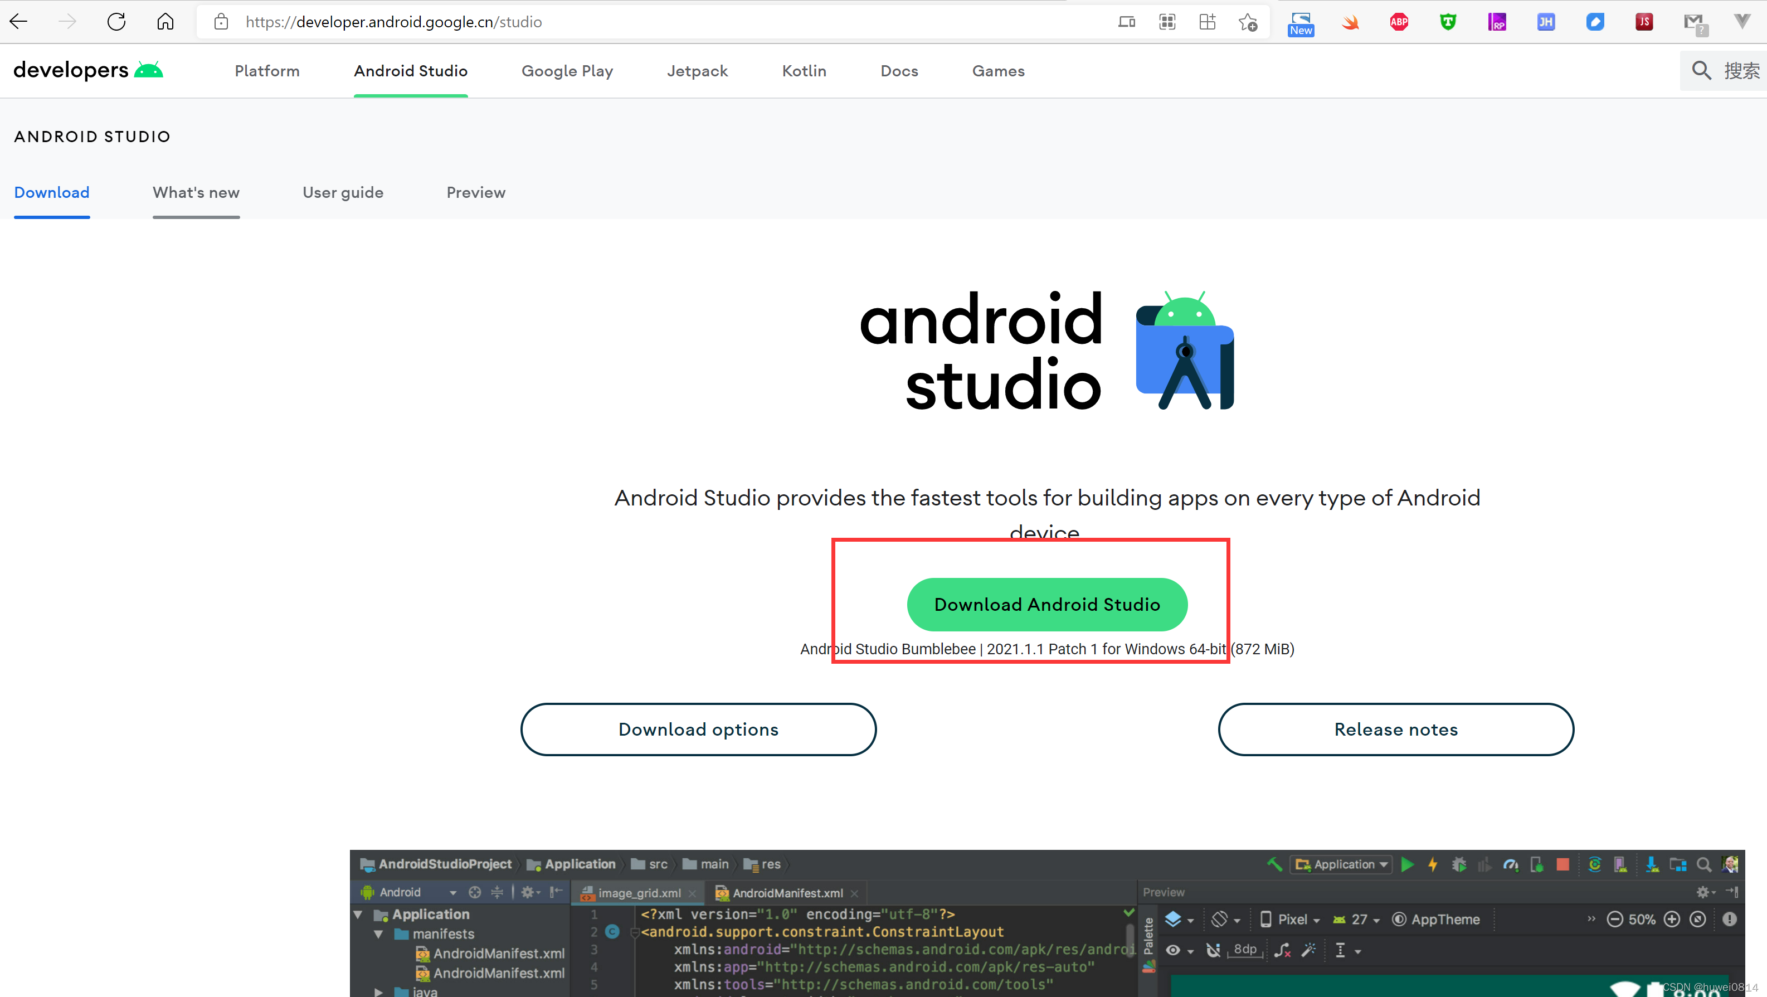Screen dimensions: 1767x997
Task: Open the Google Play nav item
Action: [567, 71]
